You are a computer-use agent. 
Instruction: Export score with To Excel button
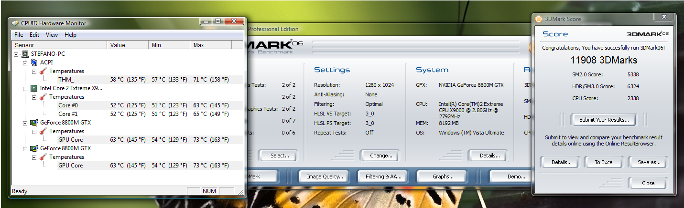tap(604, 162)
